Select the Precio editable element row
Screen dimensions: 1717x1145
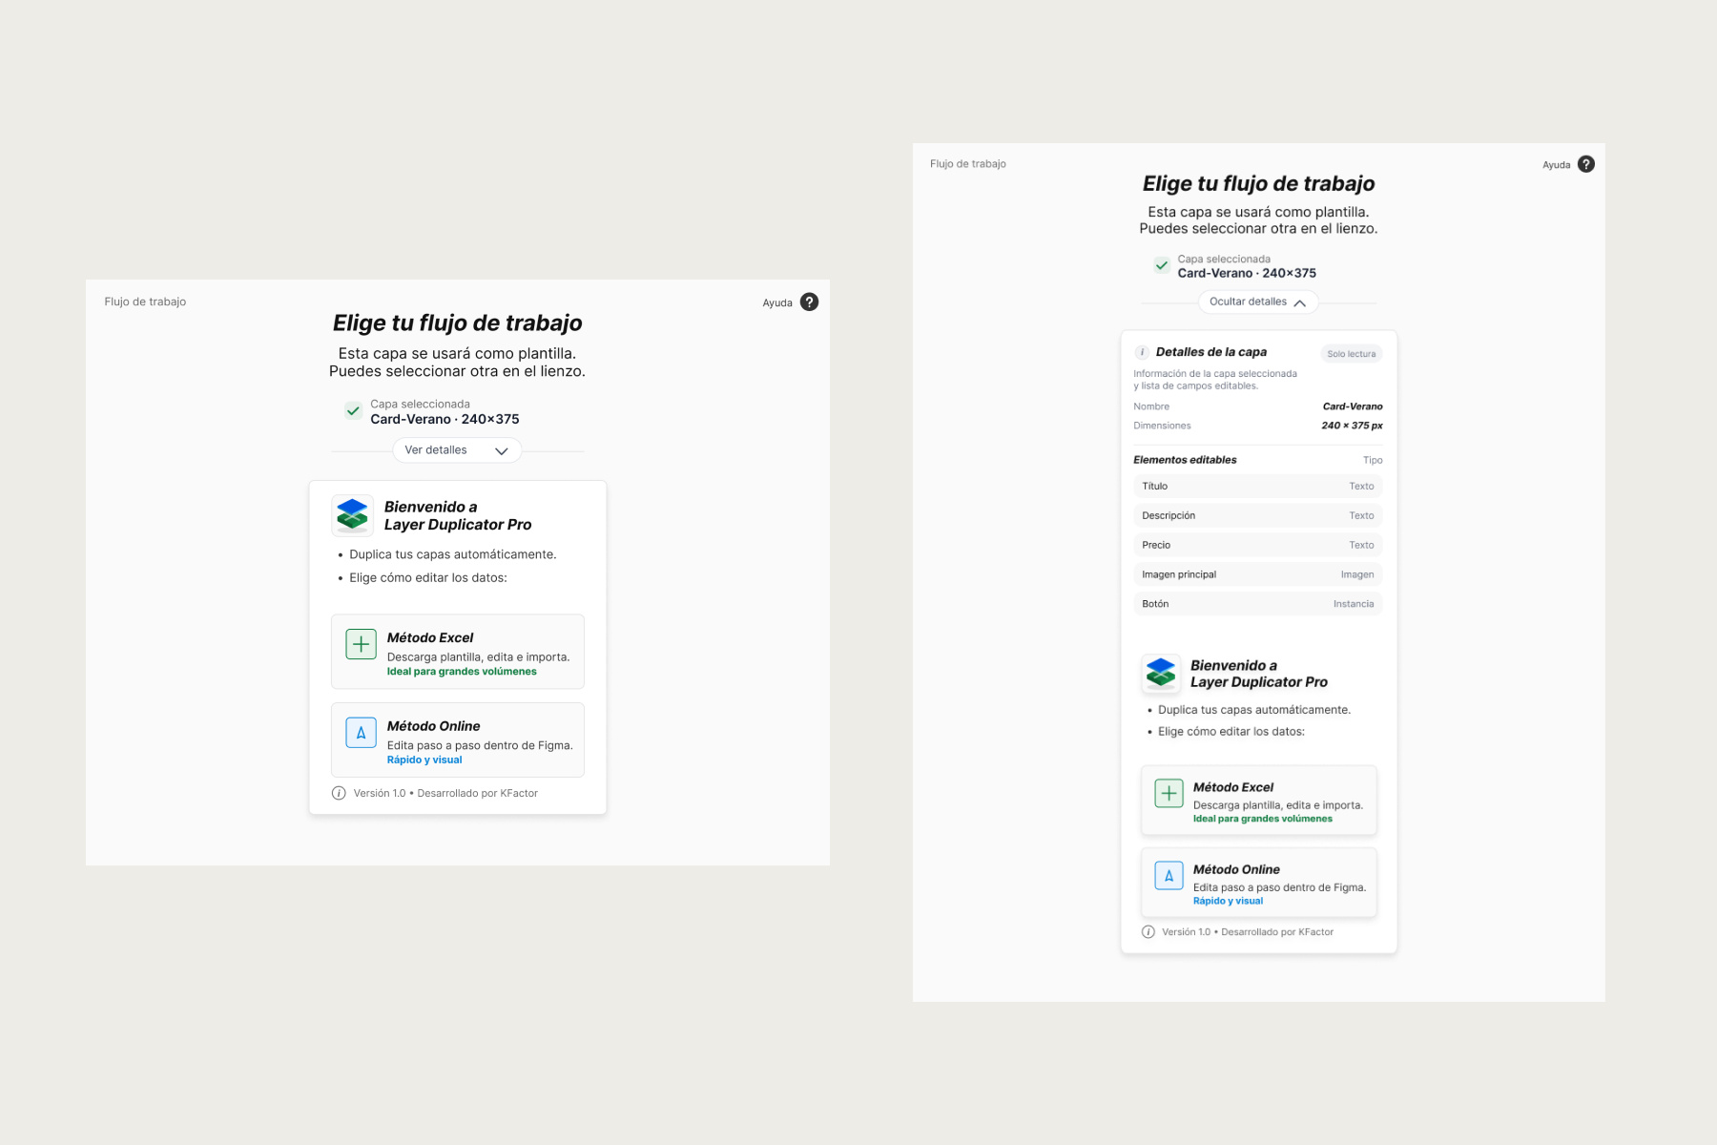pos(1258,546)
